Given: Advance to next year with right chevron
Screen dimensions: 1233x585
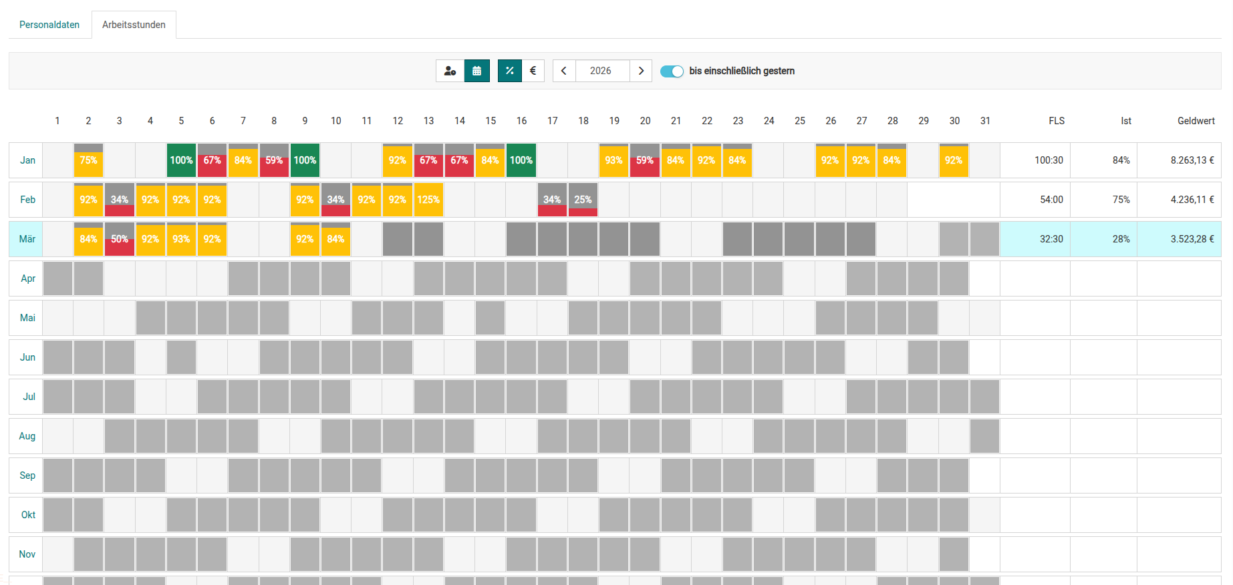Looking at the screenshot, I should [641, 71].
